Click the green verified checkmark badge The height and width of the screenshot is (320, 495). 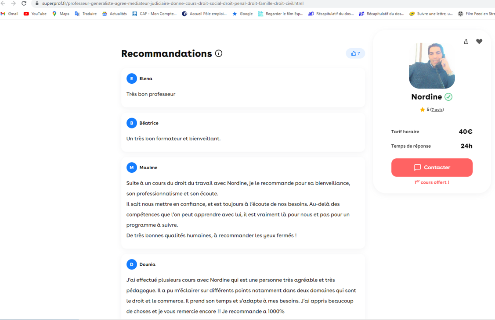point(448,97)
